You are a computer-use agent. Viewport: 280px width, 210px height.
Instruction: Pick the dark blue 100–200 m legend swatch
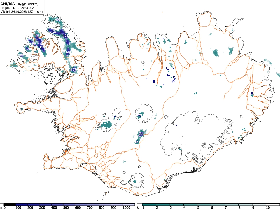22,204
